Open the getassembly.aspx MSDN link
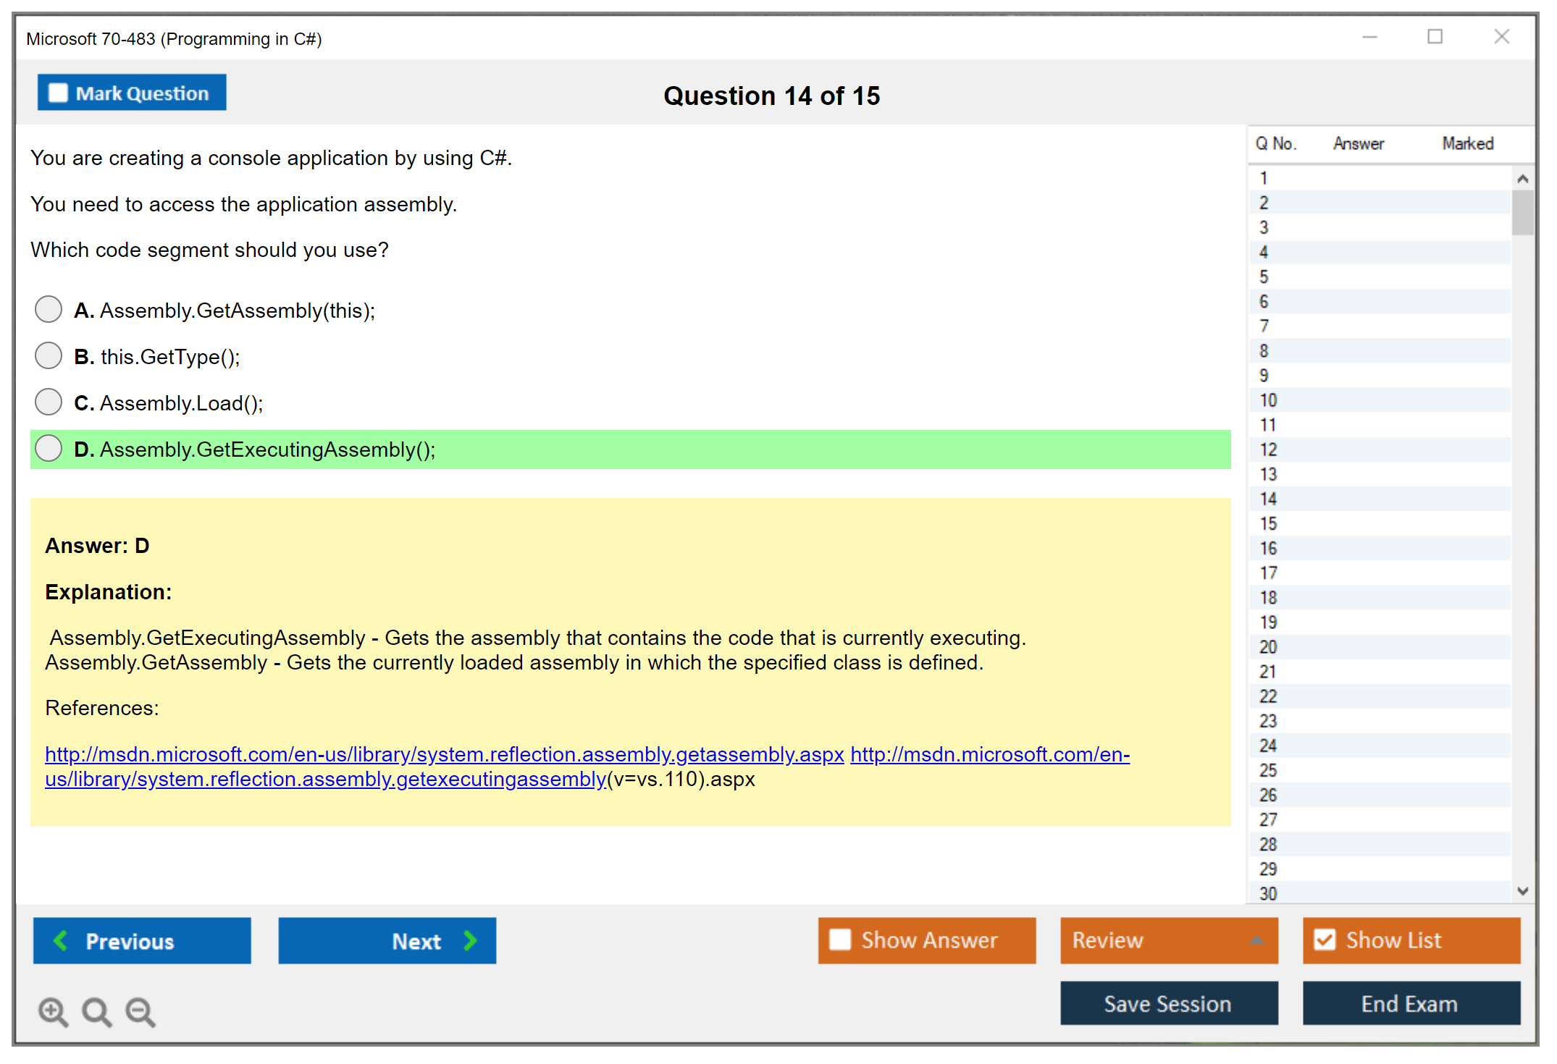This screenshot has width=1557, height=1064. pyautogui.click(x=444, y=754)
